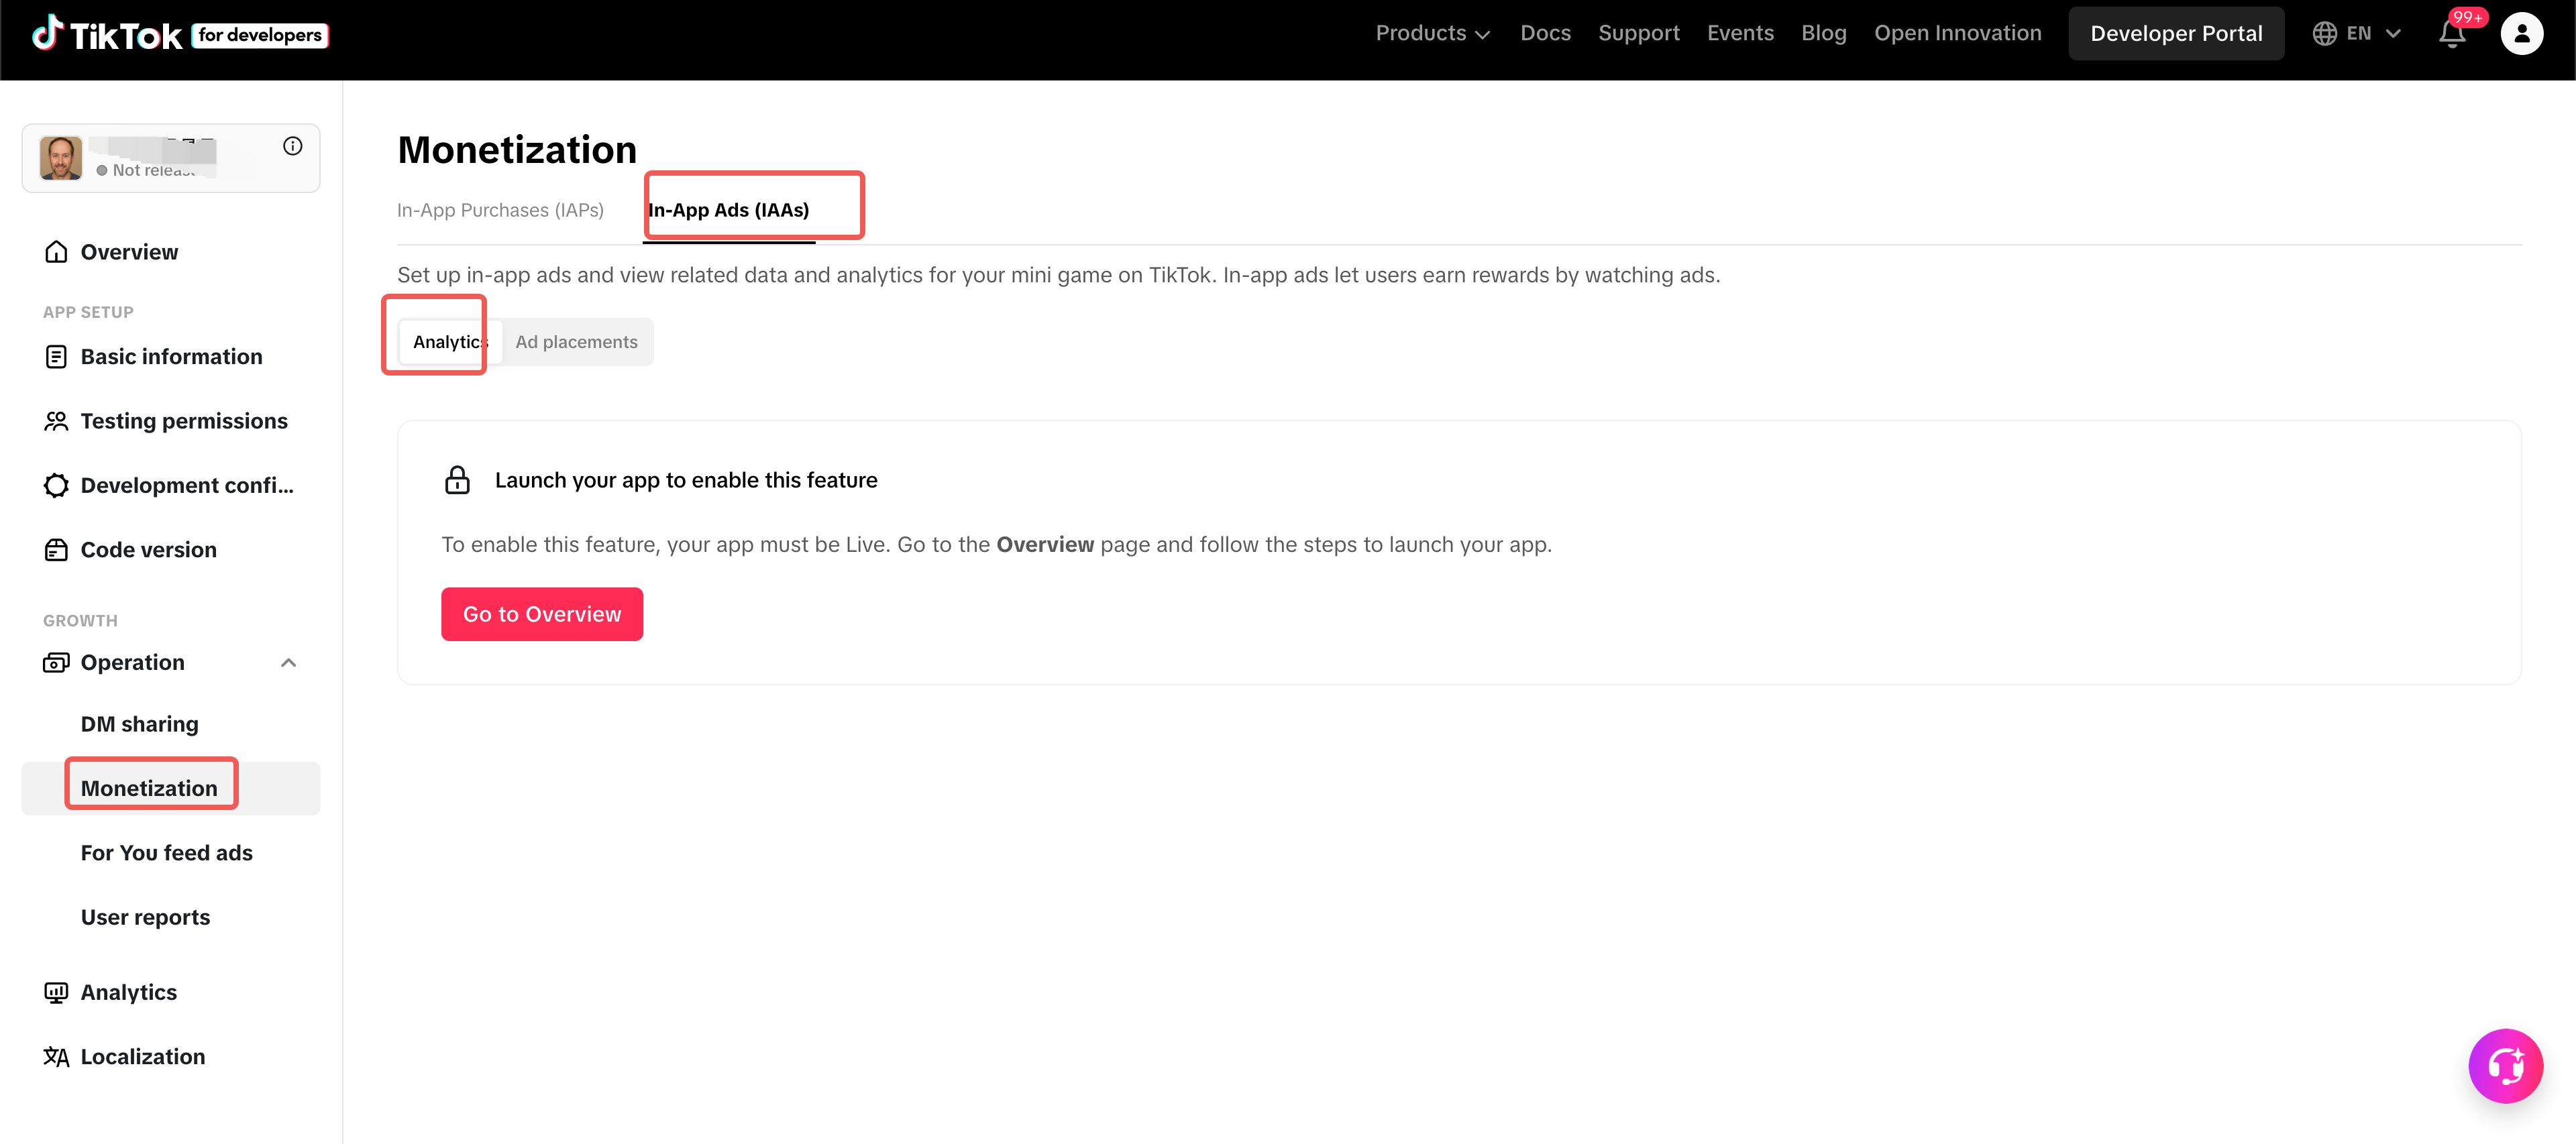This screenshot has height=1144, width=2576.
Task: Click the Testing permissions people icon
Action: tap(56, 421)
